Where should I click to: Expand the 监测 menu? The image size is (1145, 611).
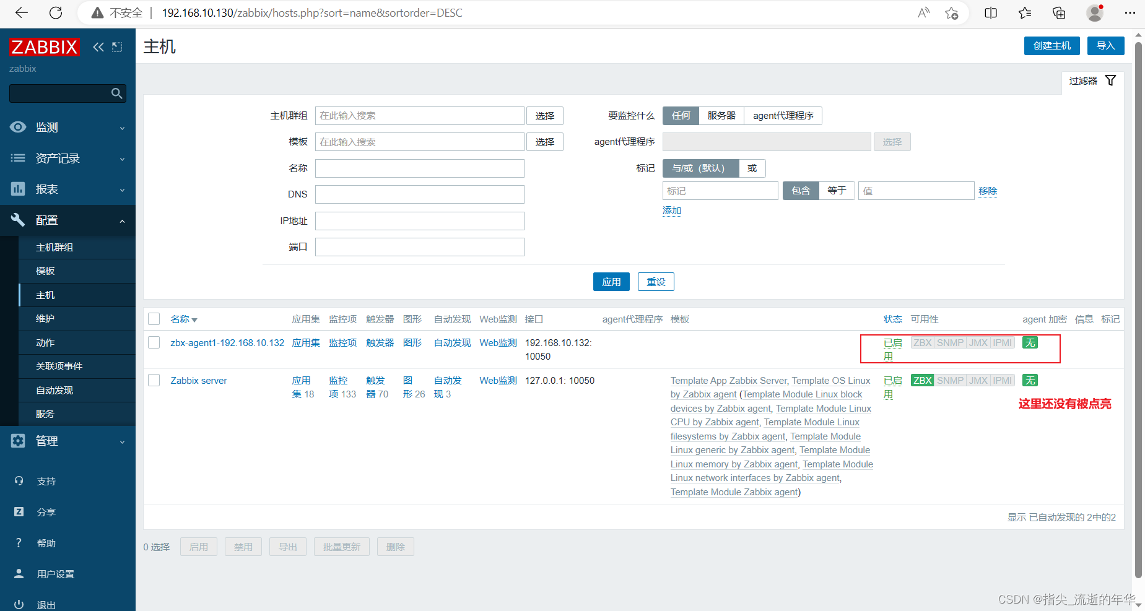pyautogui.click(x=67, y=127)
